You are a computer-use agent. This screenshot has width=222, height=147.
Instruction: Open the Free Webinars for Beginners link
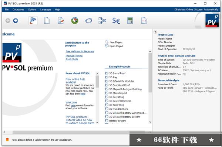(x=80, y=51)
